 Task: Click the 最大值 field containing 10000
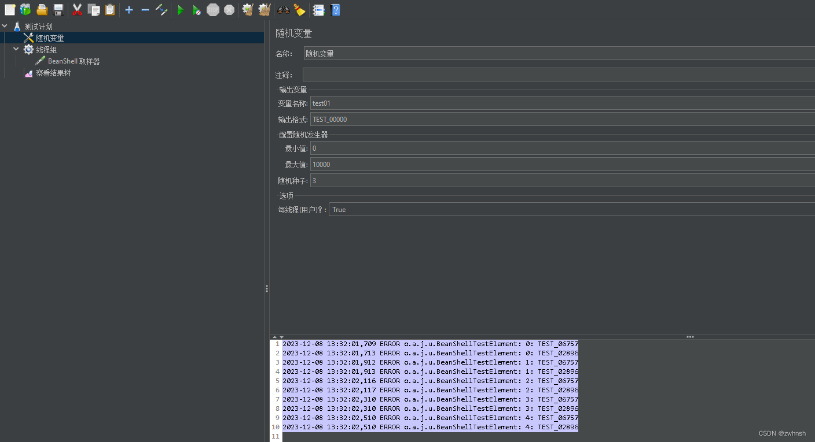(x=563, y=165)
